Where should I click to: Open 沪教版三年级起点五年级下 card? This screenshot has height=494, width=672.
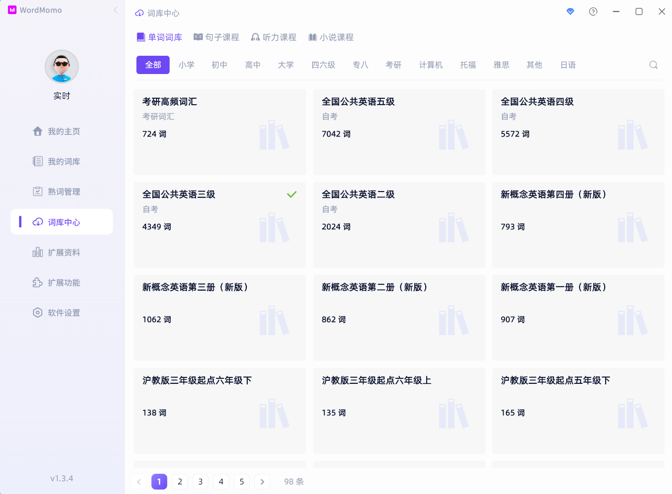(x=578, y=411)
